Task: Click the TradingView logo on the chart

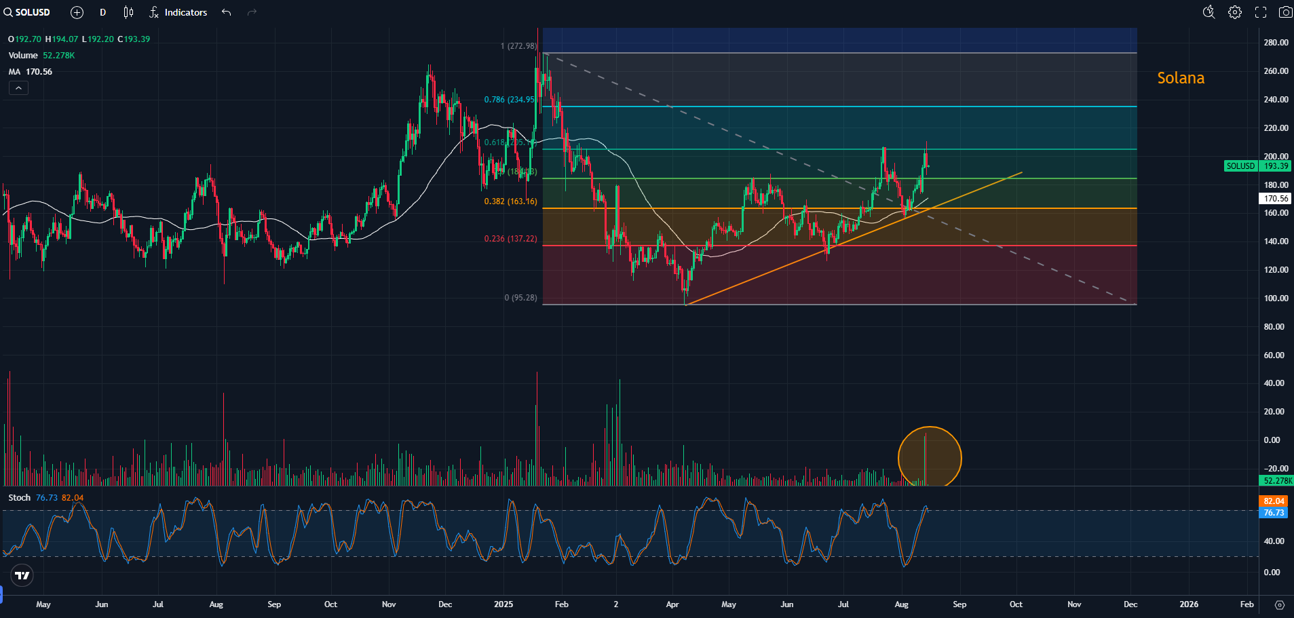Action: point(22,575)
